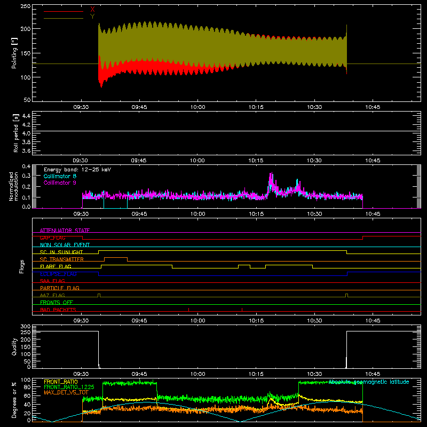Click the 0.3 tick on modulation axis
This screenshot has height=427, width=427.
tap(26, 176)
